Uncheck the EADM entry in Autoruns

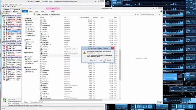click(4, 71)
